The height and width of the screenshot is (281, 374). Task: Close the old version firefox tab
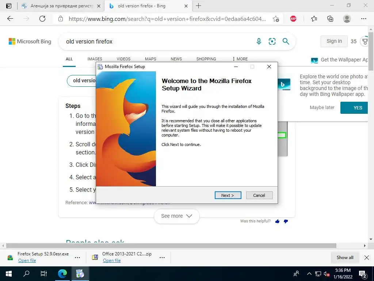[x=186, y=6]
